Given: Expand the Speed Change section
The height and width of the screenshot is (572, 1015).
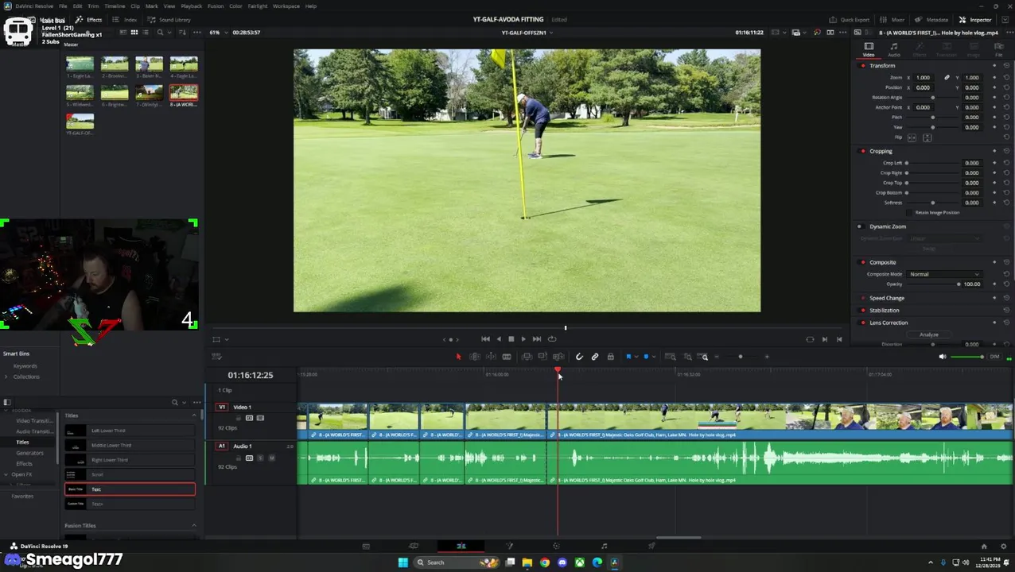Looking at the screenshot, I should point(887,298).
